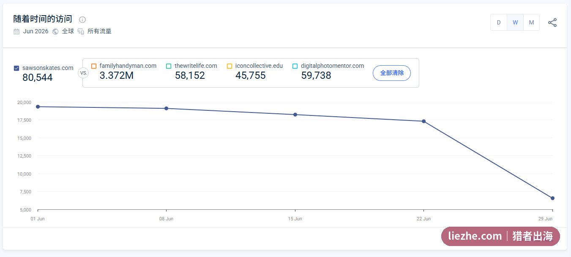The width and height of the screenshot is (571, 257).
Task: Click the globe icon for region
Action: pyautogui.click(x=55, y=32)
